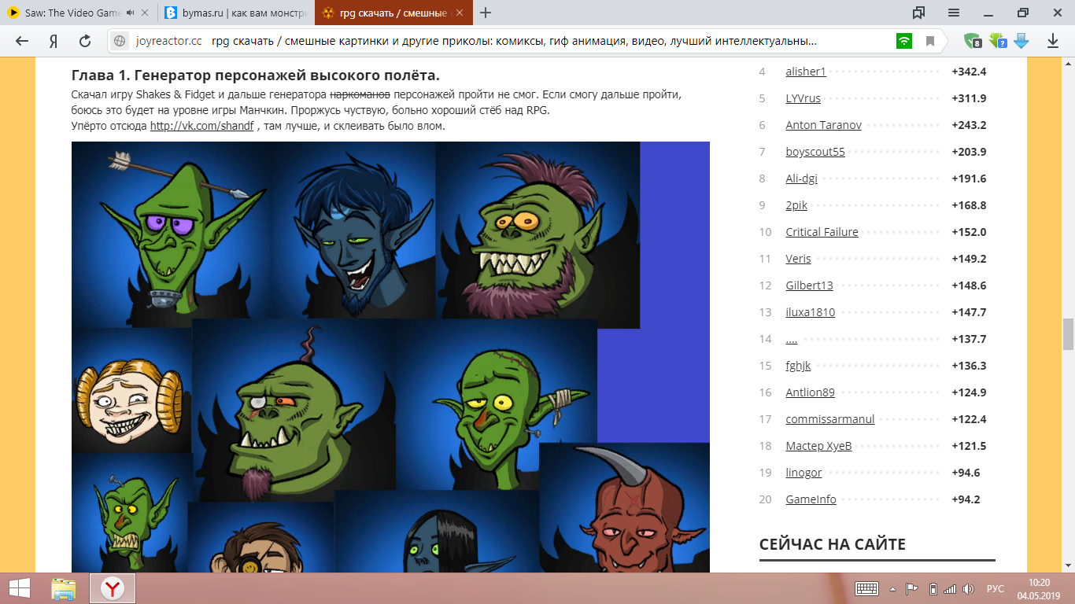Open the vk.com/shandf link
The image size is (1075, 604).
point(201,126)
